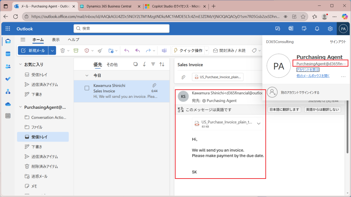351x197 pixels.
Task: Click 開封済み / 未読 button
Action: 229,51
